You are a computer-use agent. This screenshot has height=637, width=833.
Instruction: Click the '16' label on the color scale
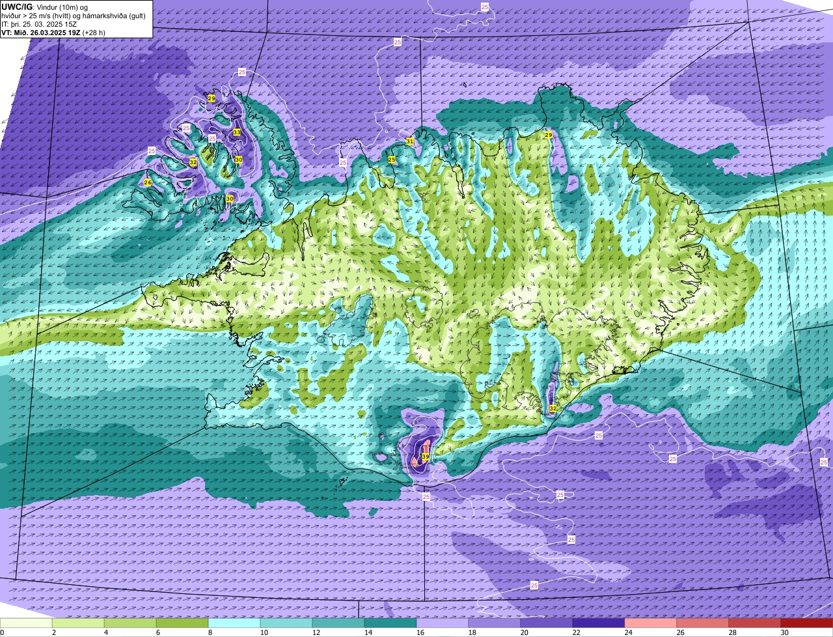pos(420,632)
